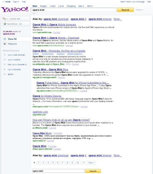Click magnifier icon beside free opera browser
153x174 pixels.
(5, 64)
